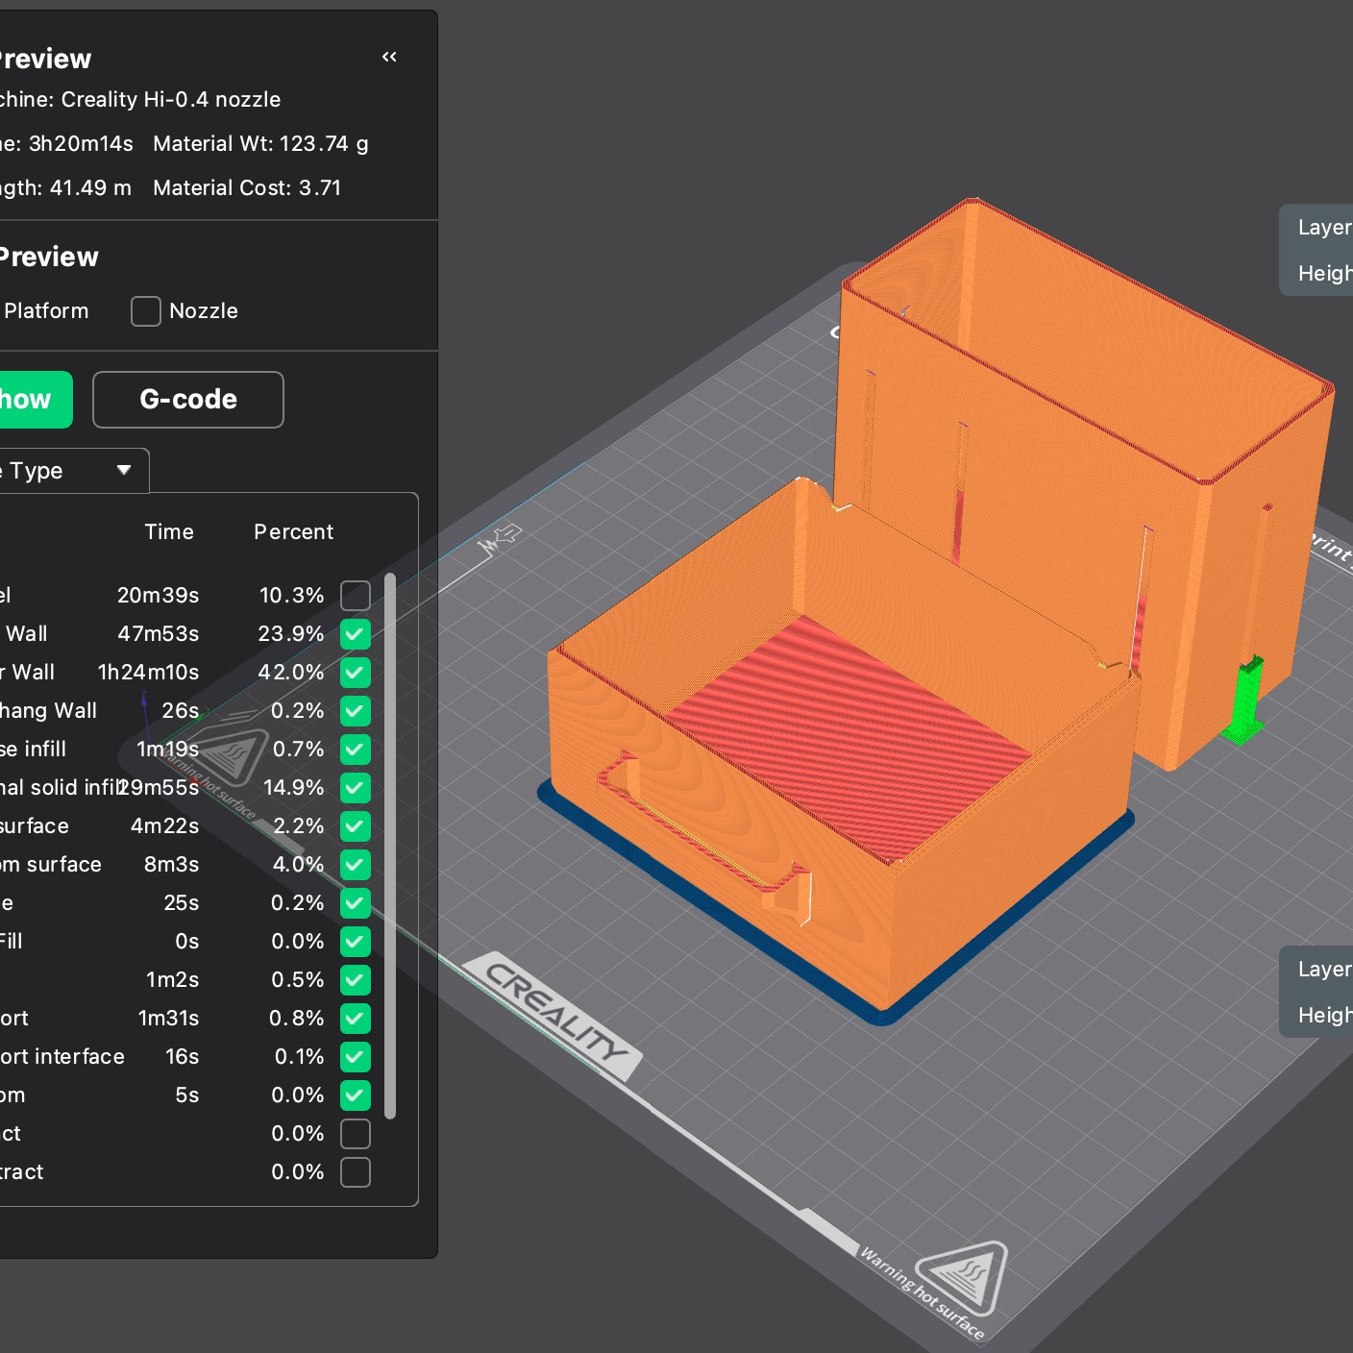
Task: Open the Type dropdown menu
Action: [72, 471]
